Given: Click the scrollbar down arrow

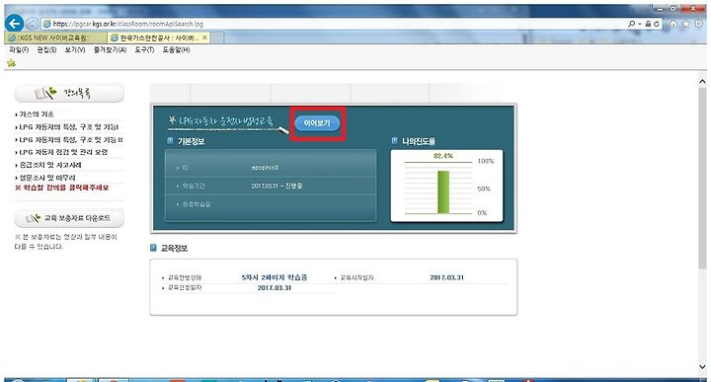Looking at the screenshot, I should coord(702,367).
